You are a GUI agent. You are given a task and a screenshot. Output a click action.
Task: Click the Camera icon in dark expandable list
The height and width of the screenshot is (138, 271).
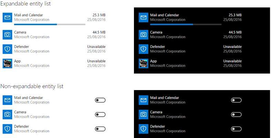click(144, 34)
